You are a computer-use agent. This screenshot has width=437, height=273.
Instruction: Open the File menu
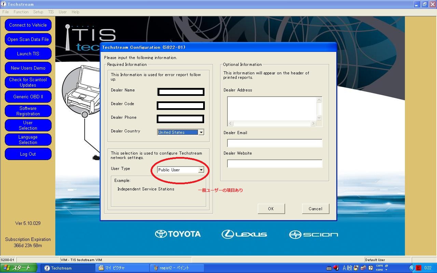coord(5,12)
